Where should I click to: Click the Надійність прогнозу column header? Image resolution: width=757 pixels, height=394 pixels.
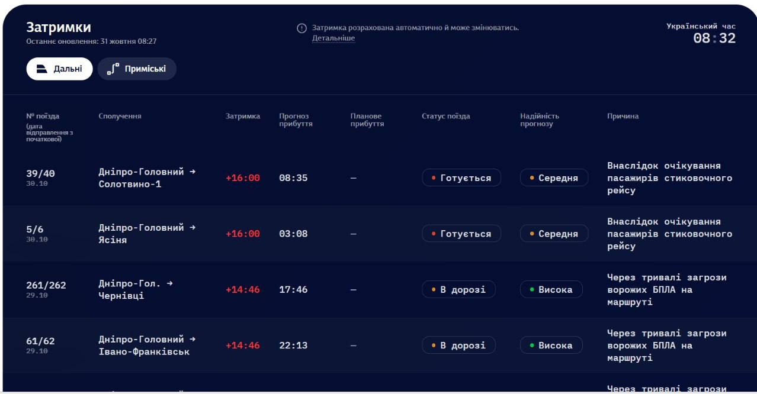tap(540, 120)
